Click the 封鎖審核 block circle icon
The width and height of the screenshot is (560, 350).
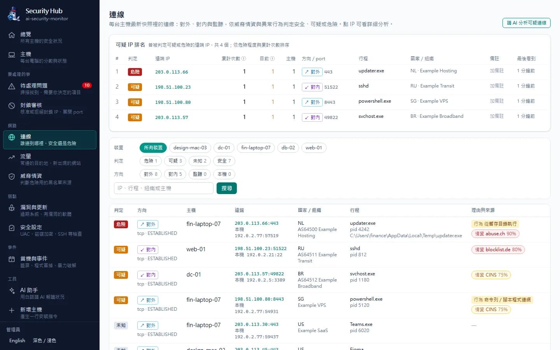click(x=12, y=106)
